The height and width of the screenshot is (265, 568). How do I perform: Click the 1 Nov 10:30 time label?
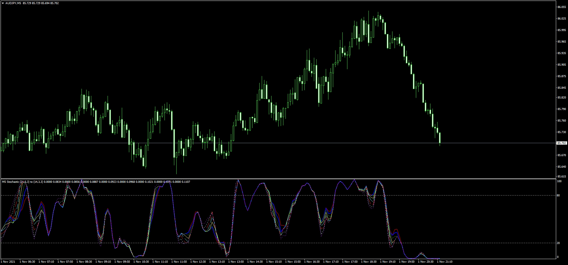pyautogui.click(x=141, y=262)
